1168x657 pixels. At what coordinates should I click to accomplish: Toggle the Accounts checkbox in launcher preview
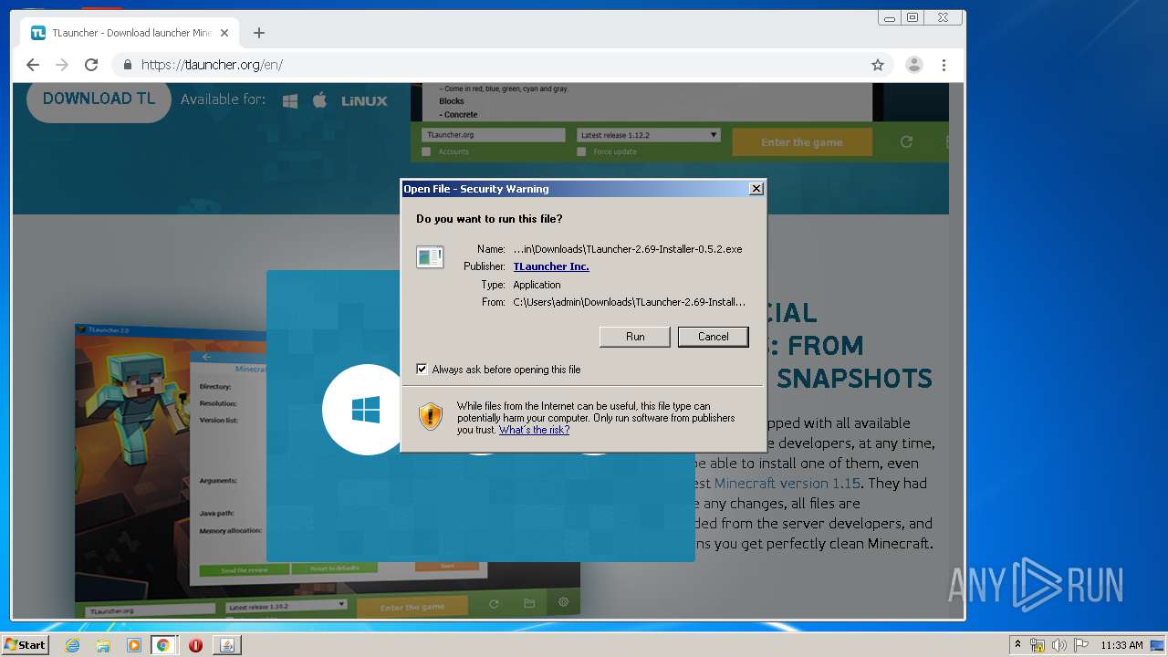tap(426, 151)
